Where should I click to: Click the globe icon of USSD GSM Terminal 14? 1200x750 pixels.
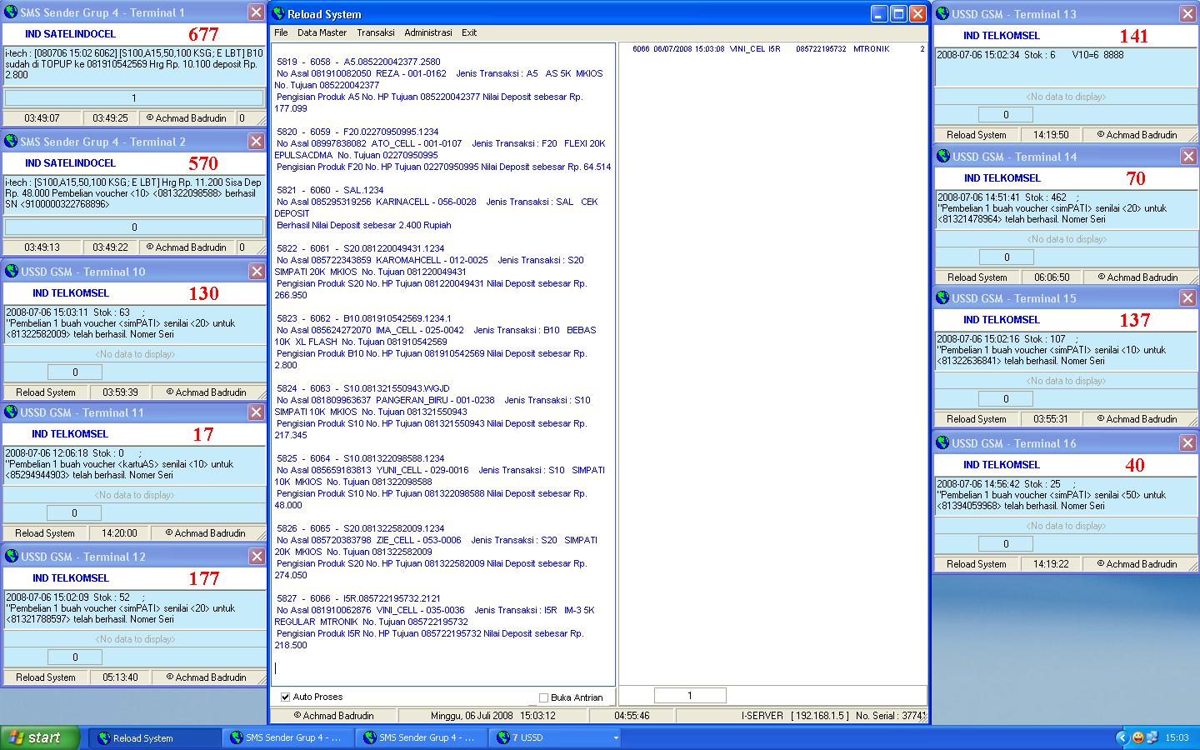pos(943,156)
